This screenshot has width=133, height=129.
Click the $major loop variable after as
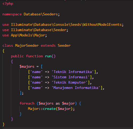(x=68, y=104)
